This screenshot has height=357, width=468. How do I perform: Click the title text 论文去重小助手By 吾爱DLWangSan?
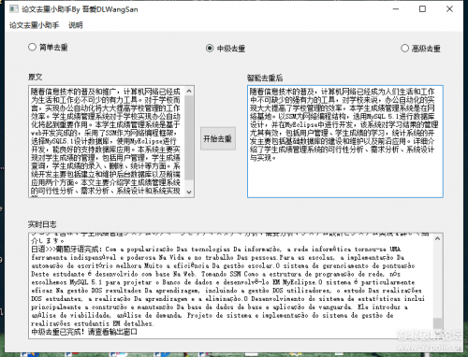point(80,9)
